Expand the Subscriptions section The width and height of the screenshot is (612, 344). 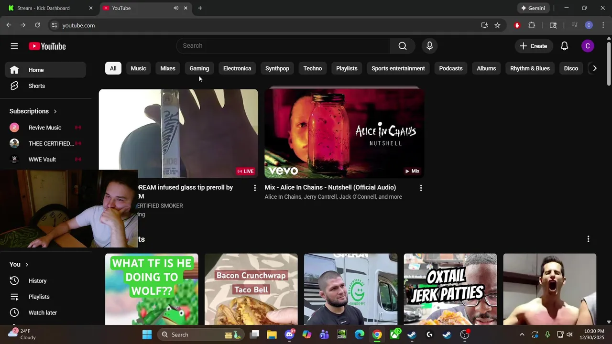coord(33,111)
